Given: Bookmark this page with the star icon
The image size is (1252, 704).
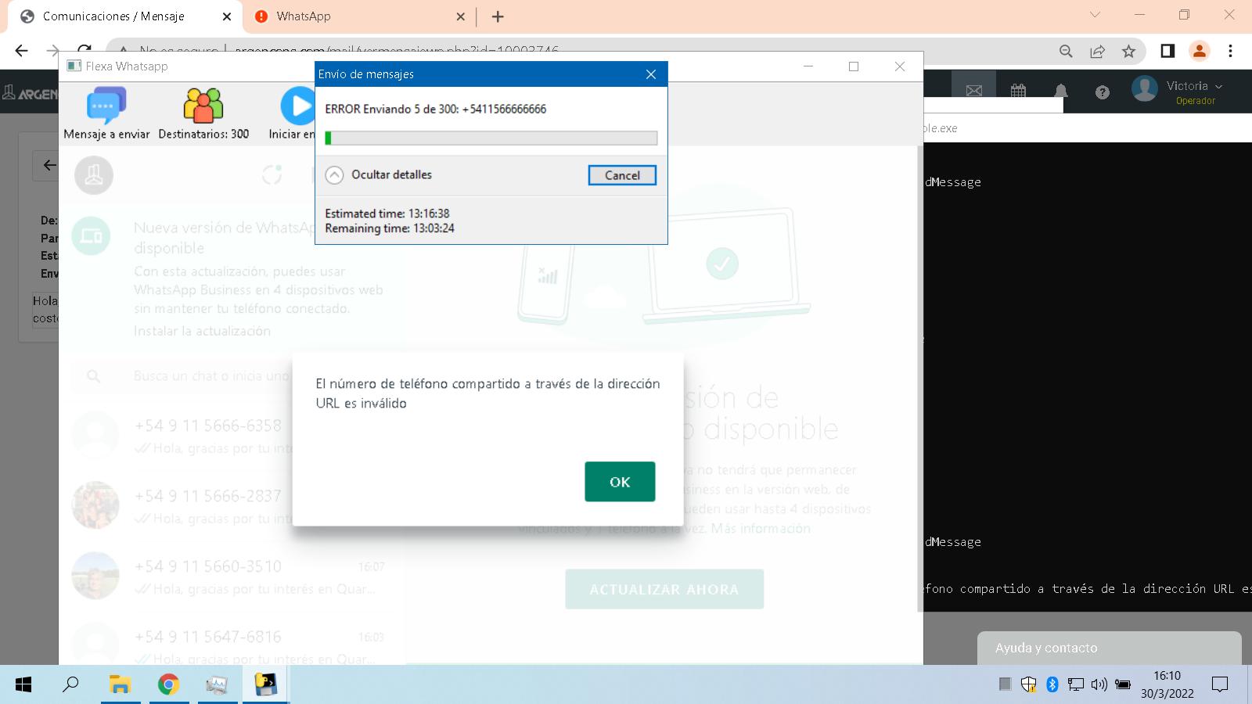Looking at the screenshot, I should 1128,51.
